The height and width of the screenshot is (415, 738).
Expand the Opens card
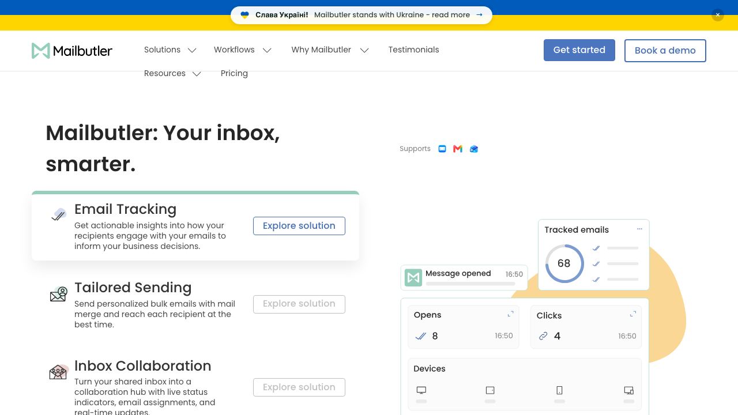point(510,314)
